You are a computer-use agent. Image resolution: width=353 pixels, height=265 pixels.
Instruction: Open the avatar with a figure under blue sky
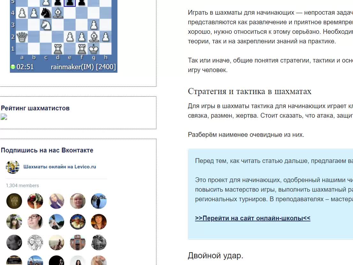(x=56, y=222)
